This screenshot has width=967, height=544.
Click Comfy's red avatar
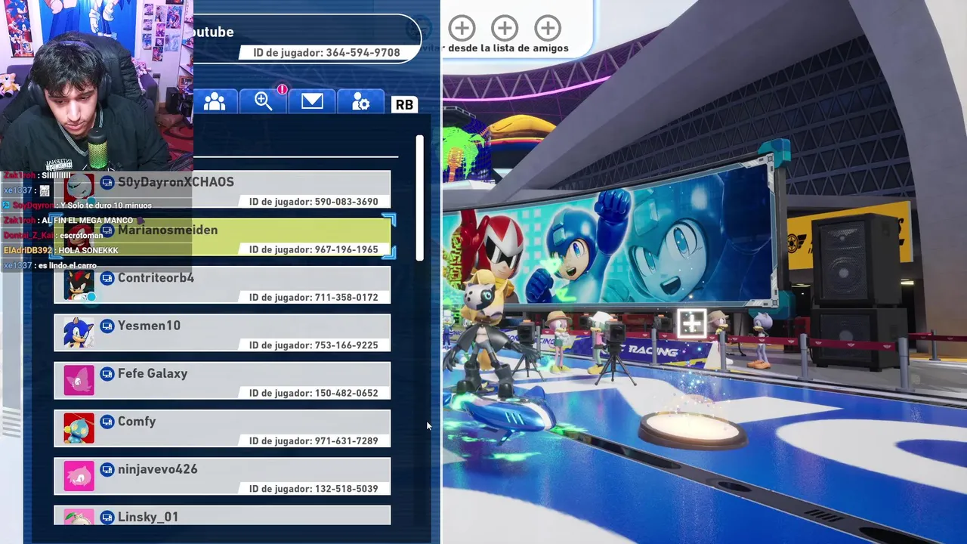pos(79,428)
